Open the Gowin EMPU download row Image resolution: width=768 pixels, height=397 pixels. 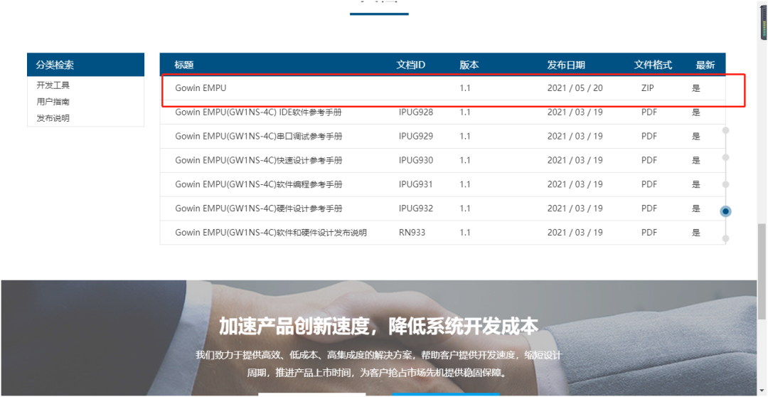coord(442,88)
